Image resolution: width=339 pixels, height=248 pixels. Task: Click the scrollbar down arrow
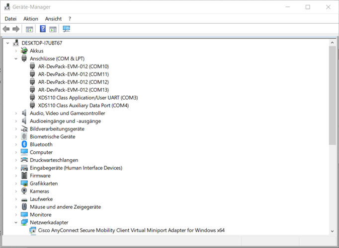333,231
